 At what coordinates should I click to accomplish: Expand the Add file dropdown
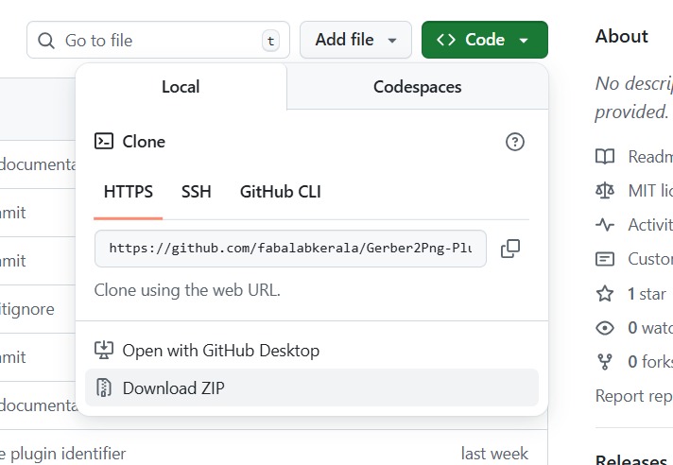355,40
